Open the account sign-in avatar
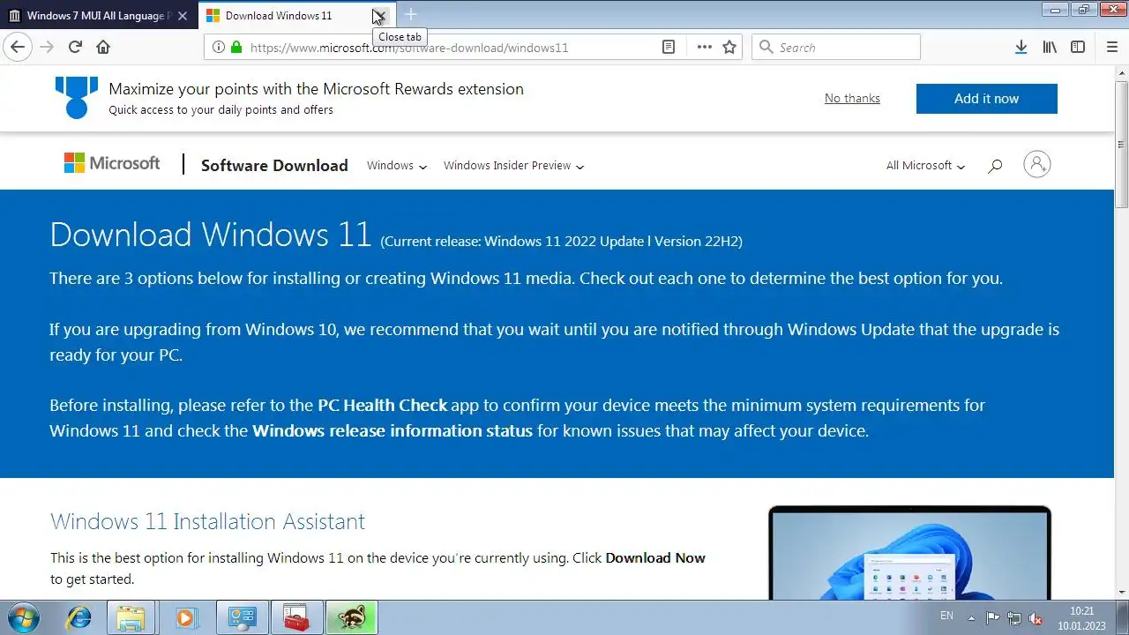The width and height of the screenshot is (1129, 635). tap(1037, 164)
